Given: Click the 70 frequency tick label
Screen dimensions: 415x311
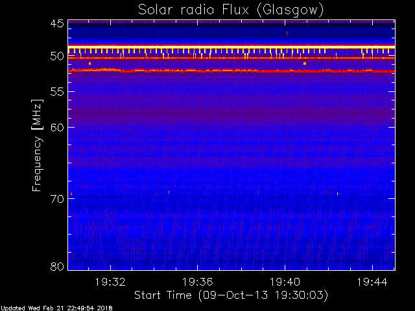Looking at the screenshot, I should tap(57, 199).
